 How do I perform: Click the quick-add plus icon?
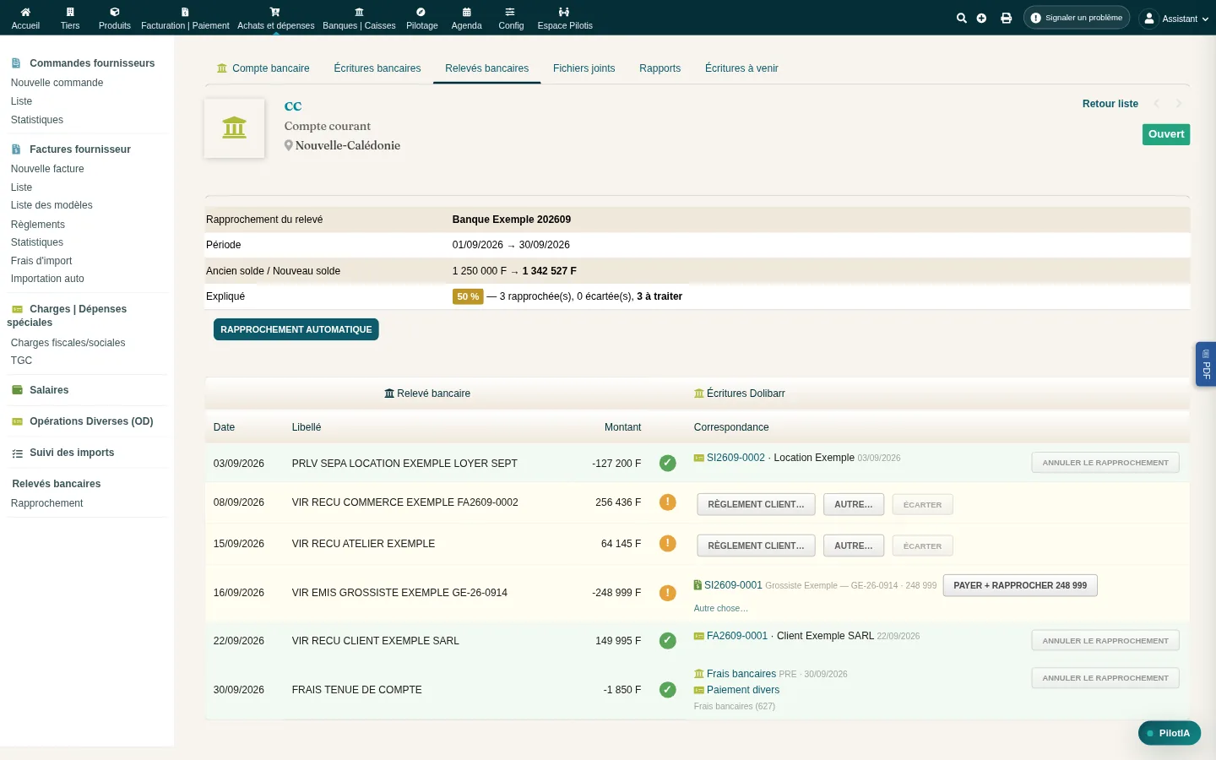click(981, 18)
